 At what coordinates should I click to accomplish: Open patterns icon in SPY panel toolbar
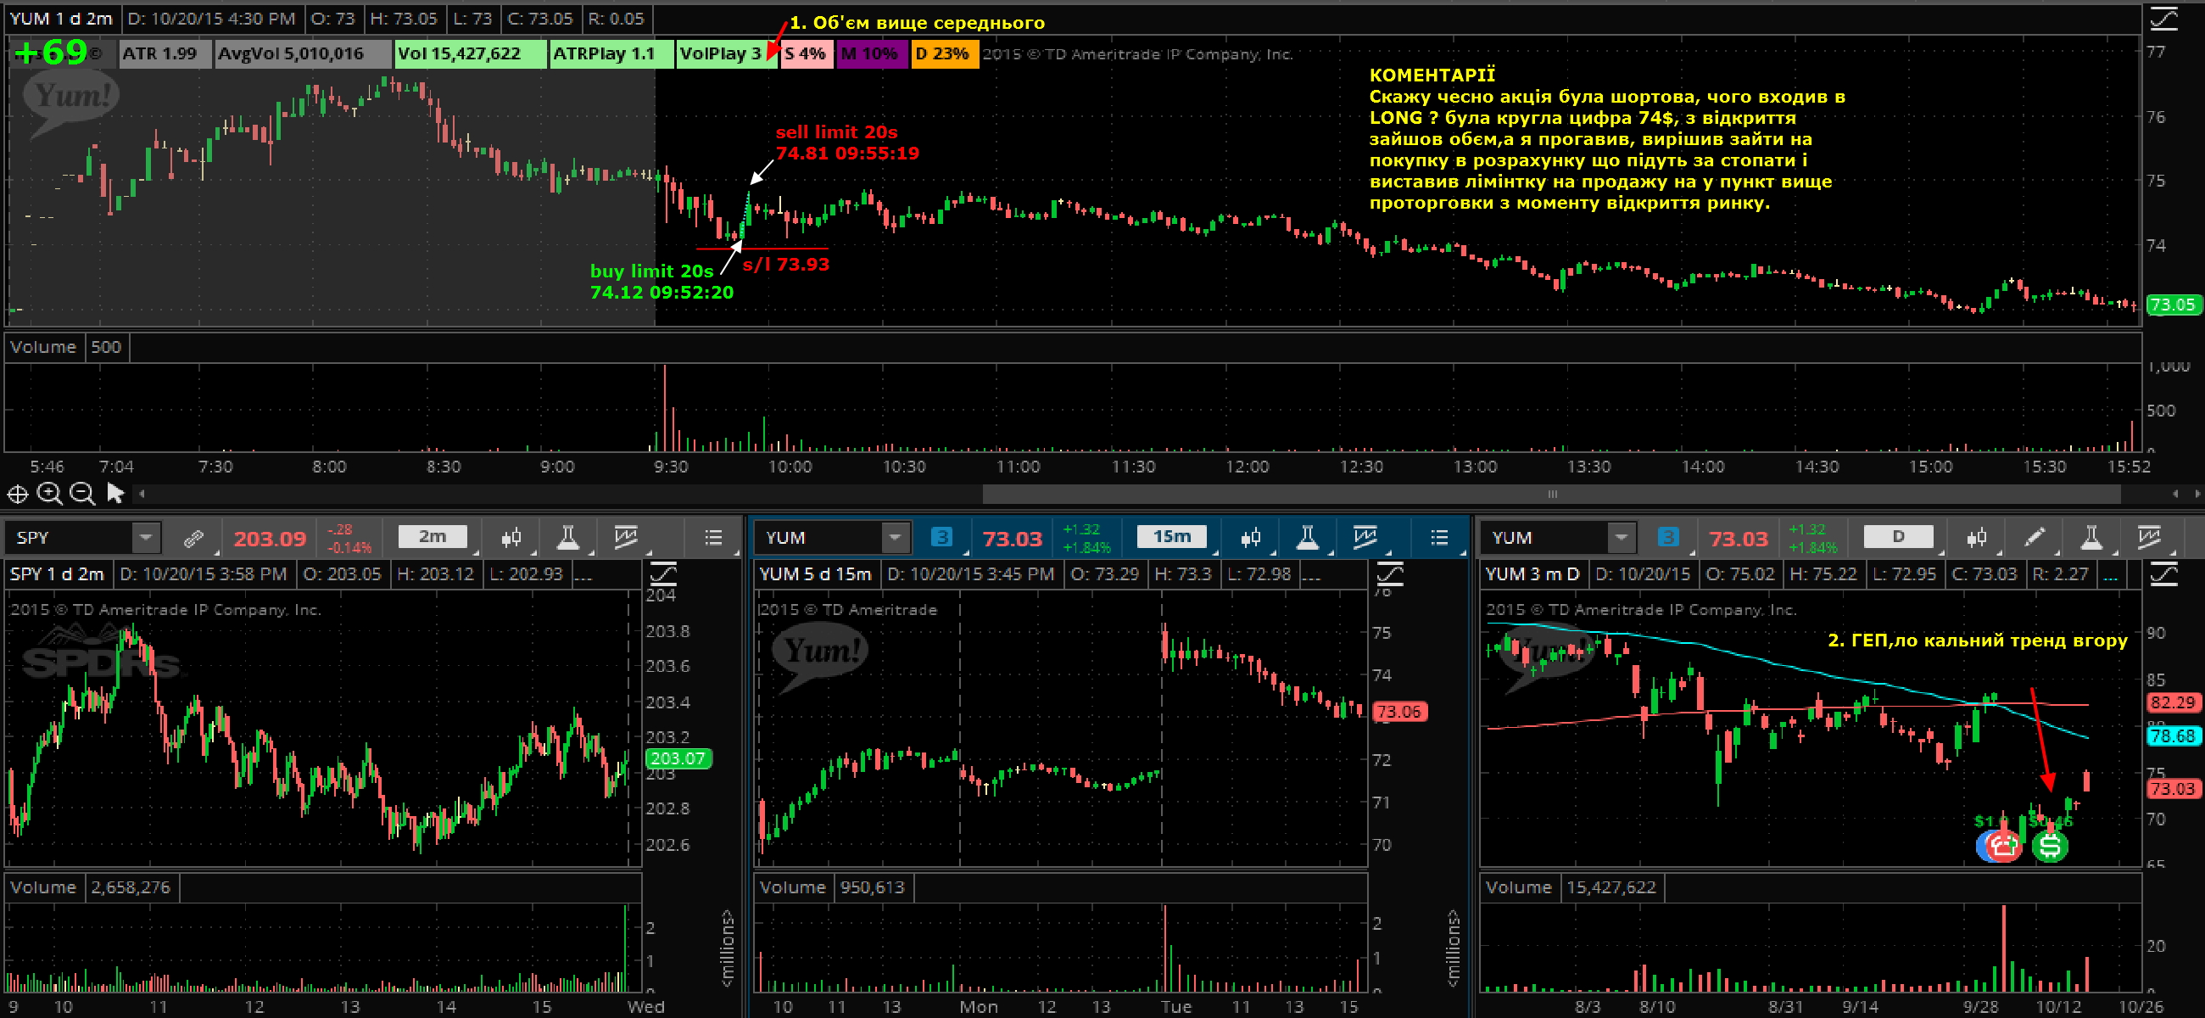tap(626, 538)
